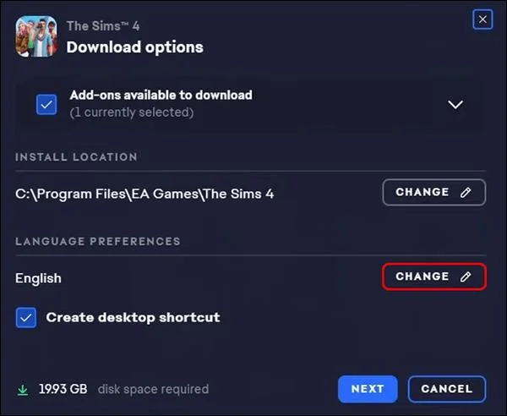Viewport: 507px width, 416px height.
Task: Click the C:\Program Files install path text
Action: click(x=144, y=194)
